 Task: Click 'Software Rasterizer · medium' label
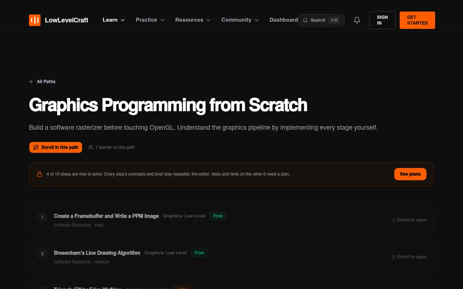[x=82, y=262]
